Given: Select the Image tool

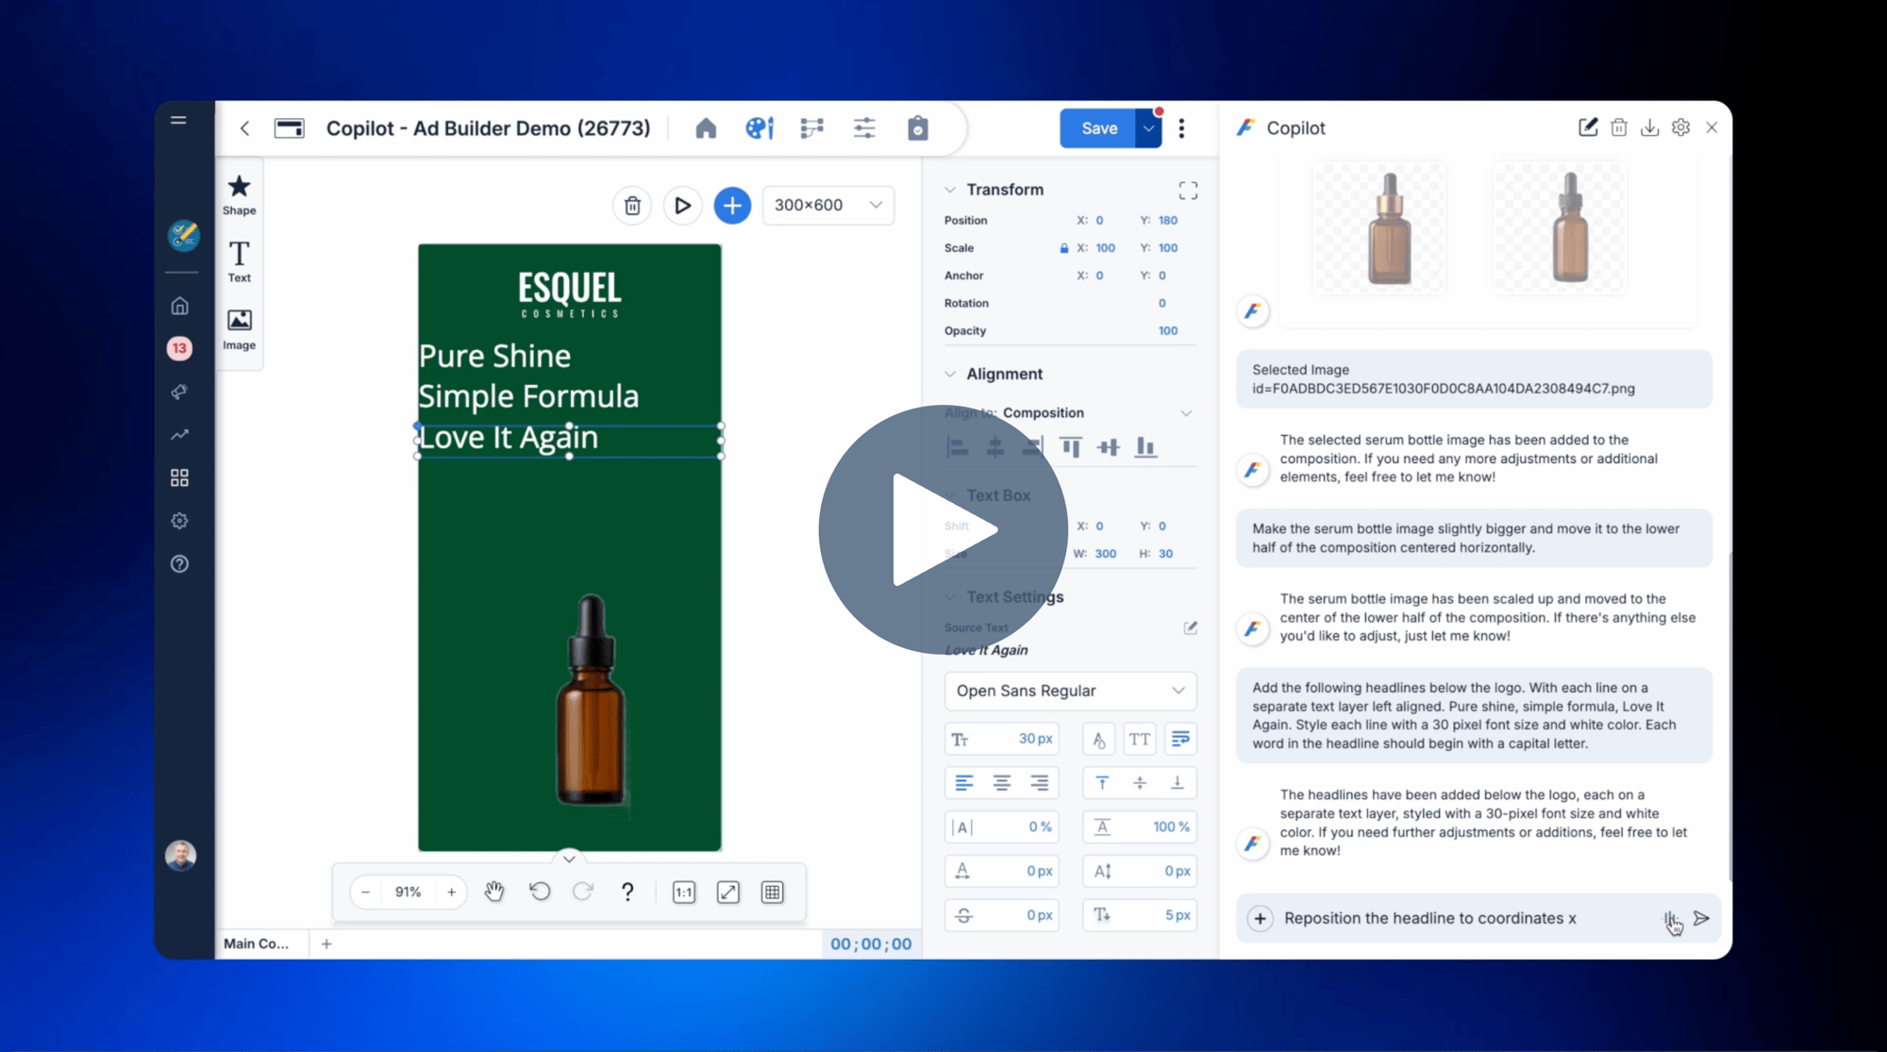Looking at the screenshot, I should tap(239, 329).
